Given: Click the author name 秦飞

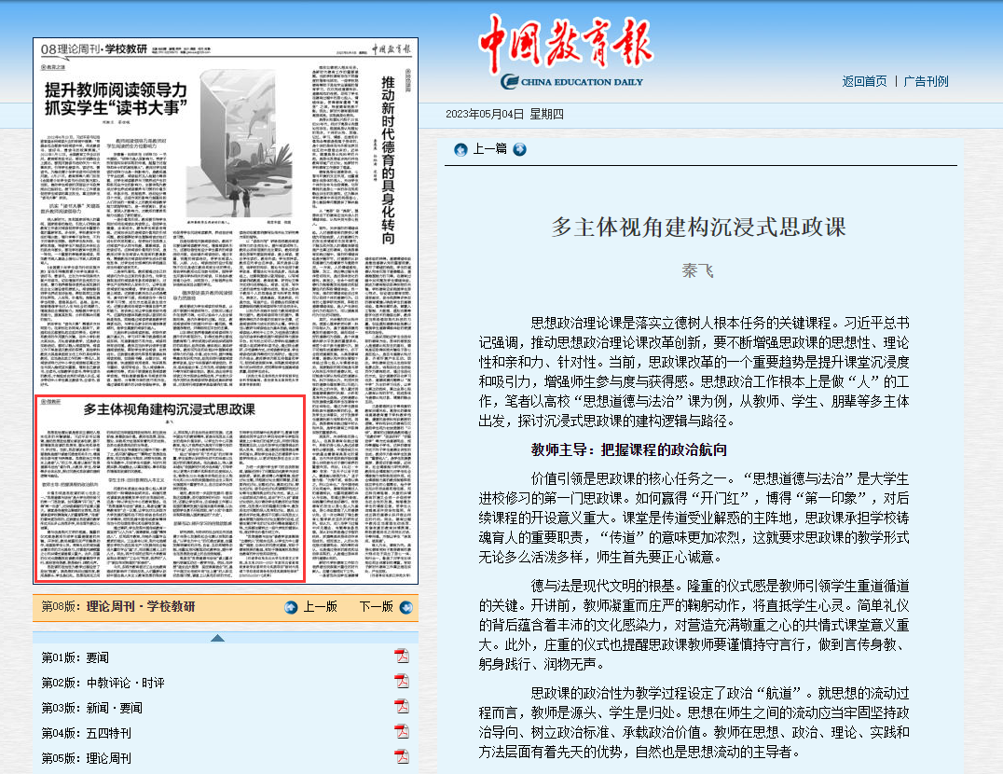Looking at the screenshot, I should [x=698, y=270].
